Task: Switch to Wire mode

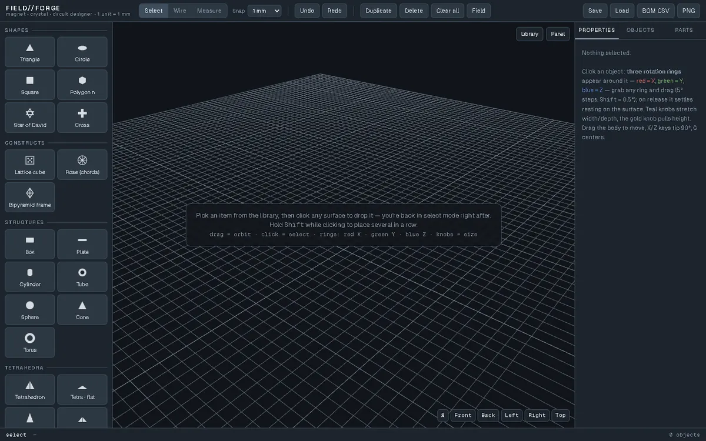Action: click(x=180, y=11)
